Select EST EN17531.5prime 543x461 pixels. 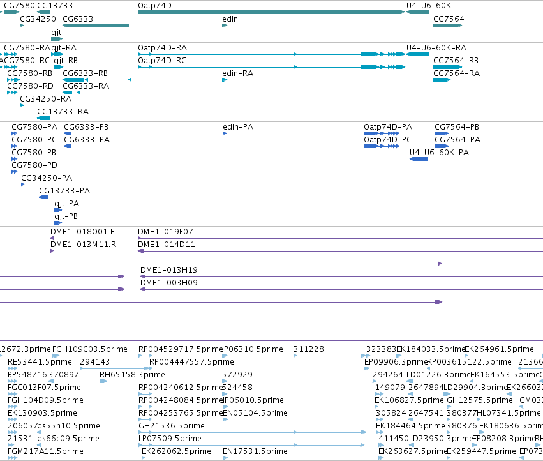click(x=225, y=458)
